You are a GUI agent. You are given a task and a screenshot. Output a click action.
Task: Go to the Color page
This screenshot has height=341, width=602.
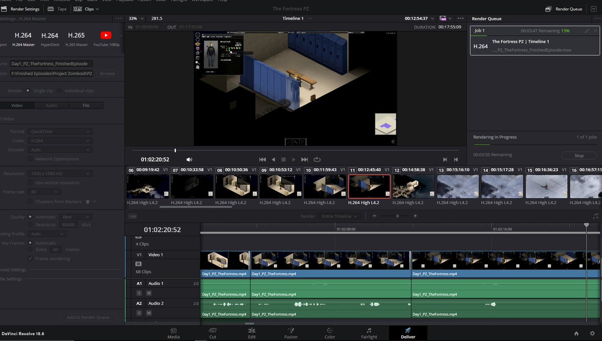pyautogui.click(x=330, y=333)
